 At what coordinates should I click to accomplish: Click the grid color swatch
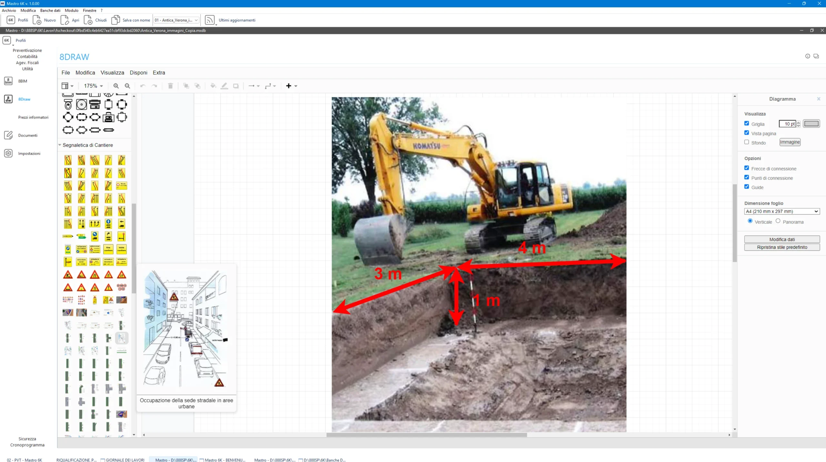coord(811,124)
